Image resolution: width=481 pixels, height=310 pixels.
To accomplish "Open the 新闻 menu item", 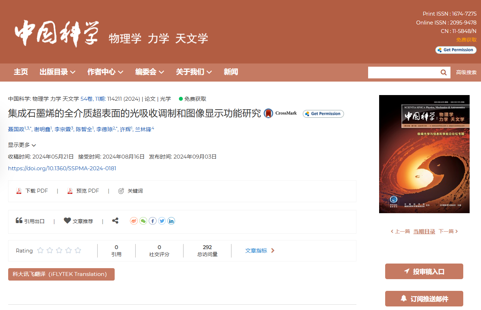I will 231,72.
